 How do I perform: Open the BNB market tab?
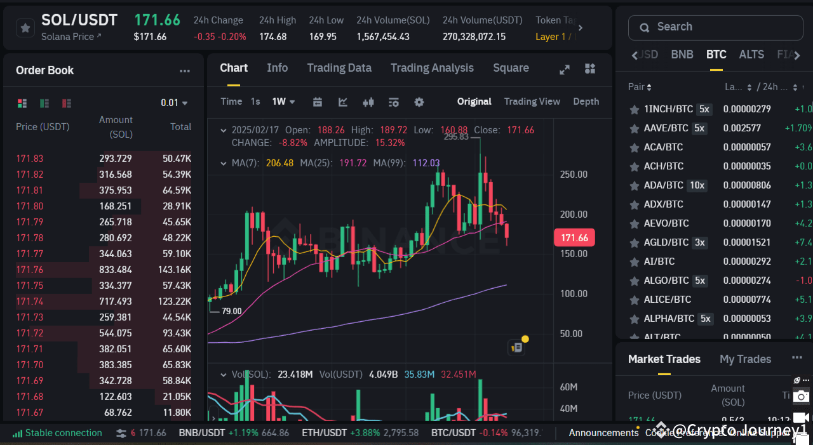pos(682,55)
